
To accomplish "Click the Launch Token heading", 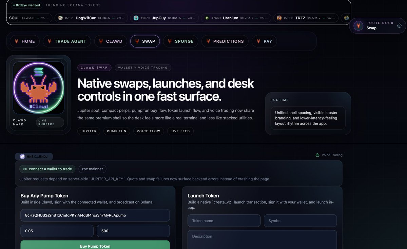I will (x=203, y=196).
